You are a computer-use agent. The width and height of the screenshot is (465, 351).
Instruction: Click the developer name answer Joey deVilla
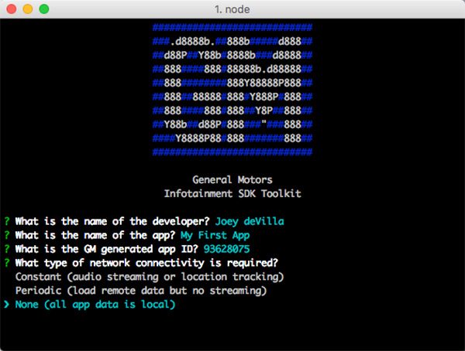[x=250, y=221]
